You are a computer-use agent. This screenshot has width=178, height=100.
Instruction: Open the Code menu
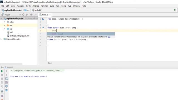click(x=28, y=6)
